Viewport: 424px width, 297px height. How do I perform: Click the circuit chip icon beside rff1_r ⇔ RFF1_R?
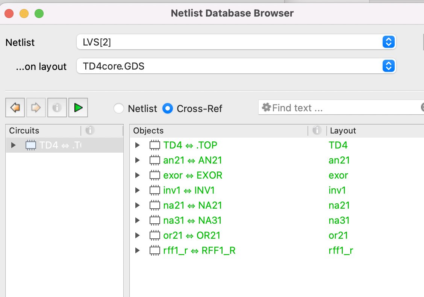coord(154,250)
